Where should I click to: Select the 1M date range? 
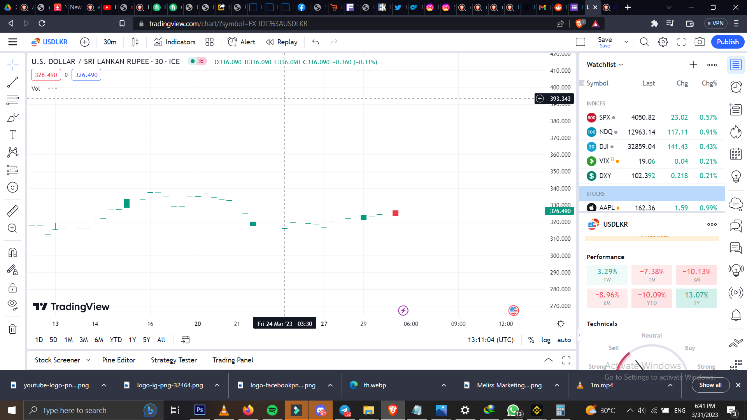pos(68,340)
